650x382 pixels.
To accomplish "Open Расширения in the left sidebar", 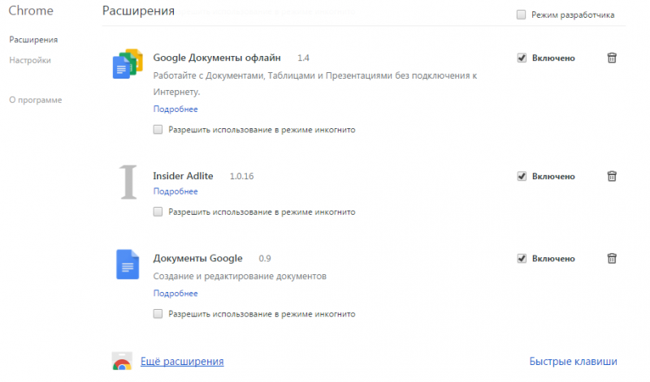I will coord(33,39).
